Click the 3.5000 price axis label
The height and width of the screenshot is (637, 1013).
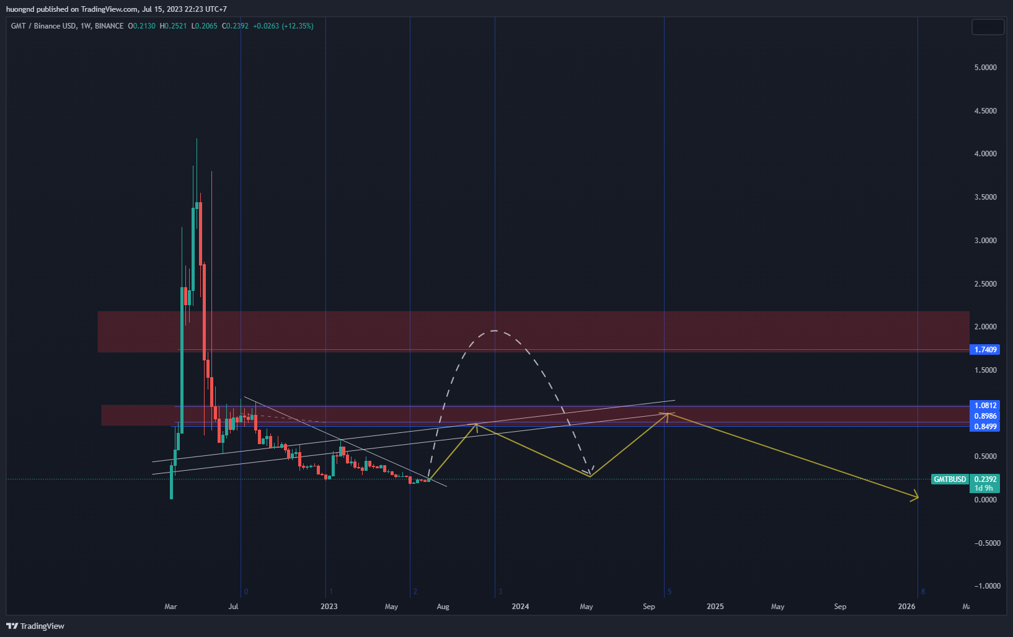pos(985,197)
